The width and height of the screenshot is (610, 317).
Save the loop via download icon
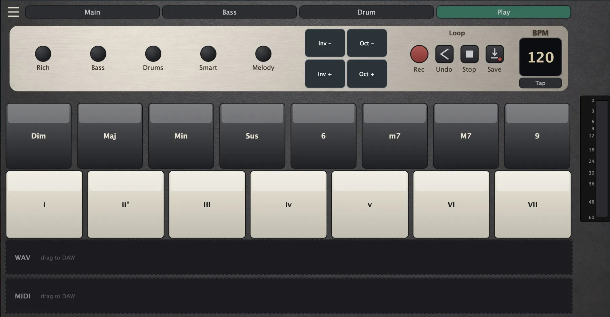[494, 54]
